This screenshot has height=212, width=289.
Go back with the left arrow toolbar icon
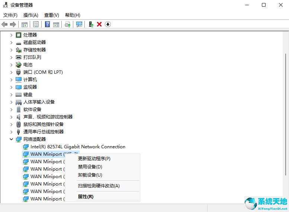tap(4, 24)
